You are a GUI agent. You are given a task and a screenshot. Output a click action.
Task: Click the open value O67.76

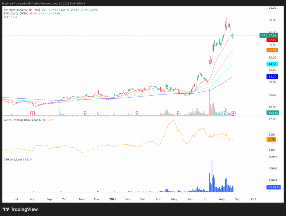(x=46, y=10)
